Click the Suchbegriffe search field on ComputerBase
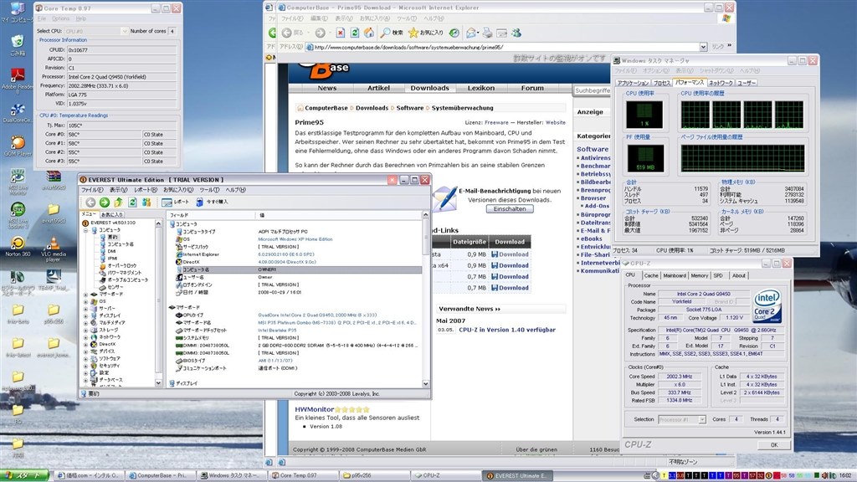 coord(592,90)
